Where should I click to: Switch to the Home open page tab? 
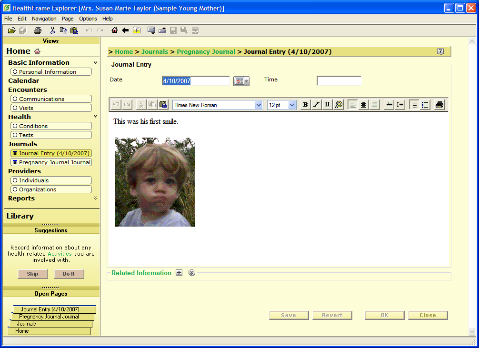pos(49,331)
